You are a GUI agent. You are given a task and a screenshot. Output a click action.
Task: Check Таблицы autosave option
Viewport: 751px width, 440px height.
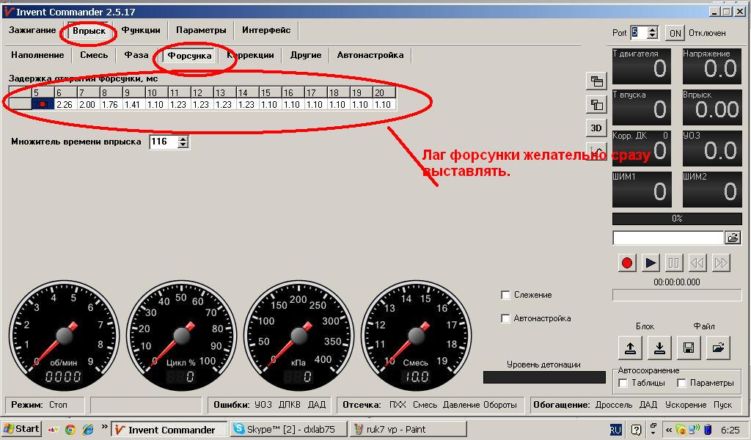coord(623,383)
